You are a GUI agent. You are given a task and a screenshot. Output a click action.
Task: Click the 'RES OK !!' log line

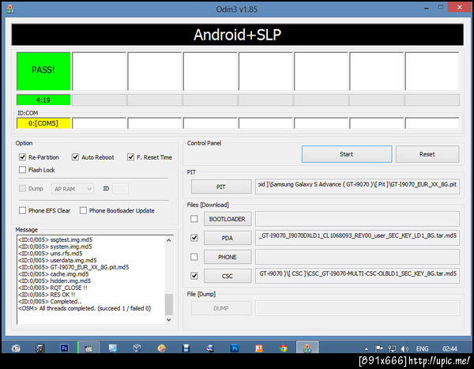click(x=47, y=295)
